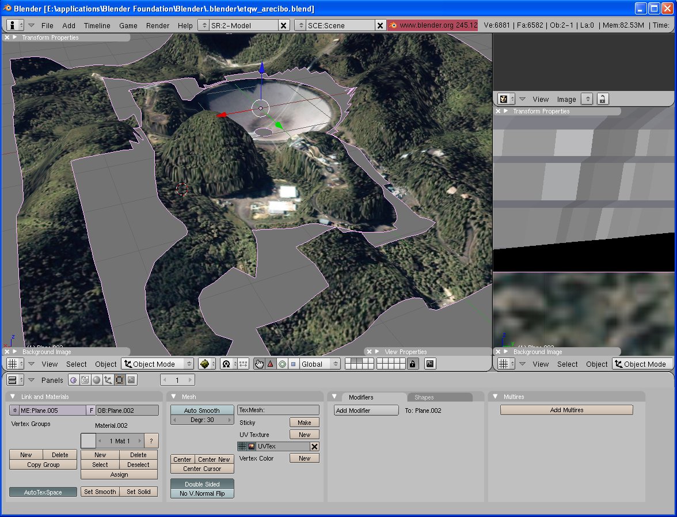This screenshot has height=517, width=677.
Task: Open the Global orientation dropdown
Action: 319,364
